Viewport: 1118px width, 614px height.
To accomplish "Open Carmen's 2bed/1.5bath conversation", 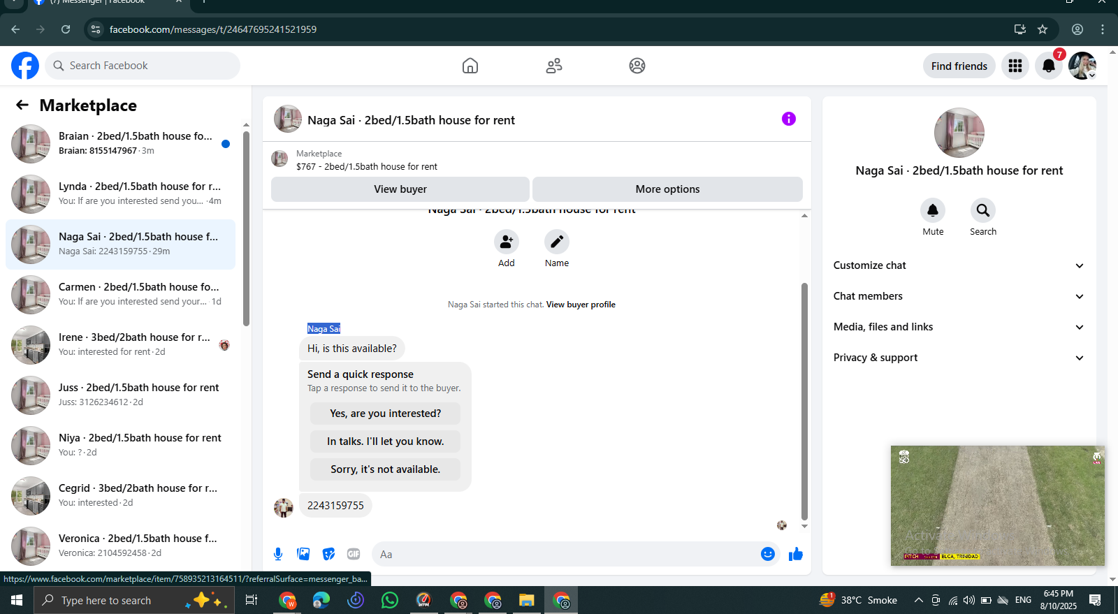I will [120, 295].
